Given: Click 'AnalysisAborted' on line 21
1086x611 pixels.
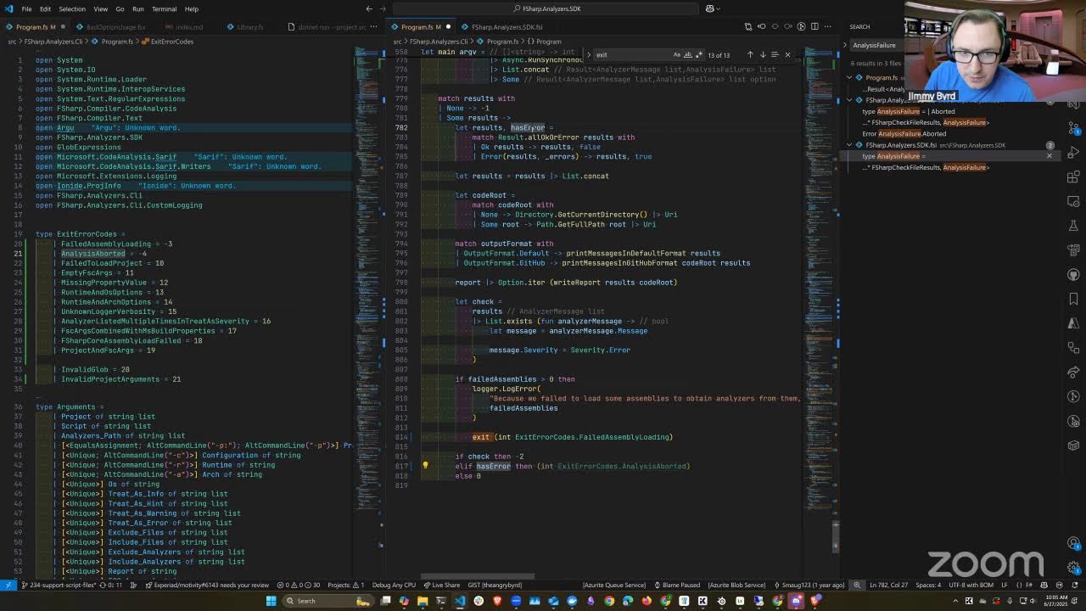Looking at the screenshot, I should (93, 254).
